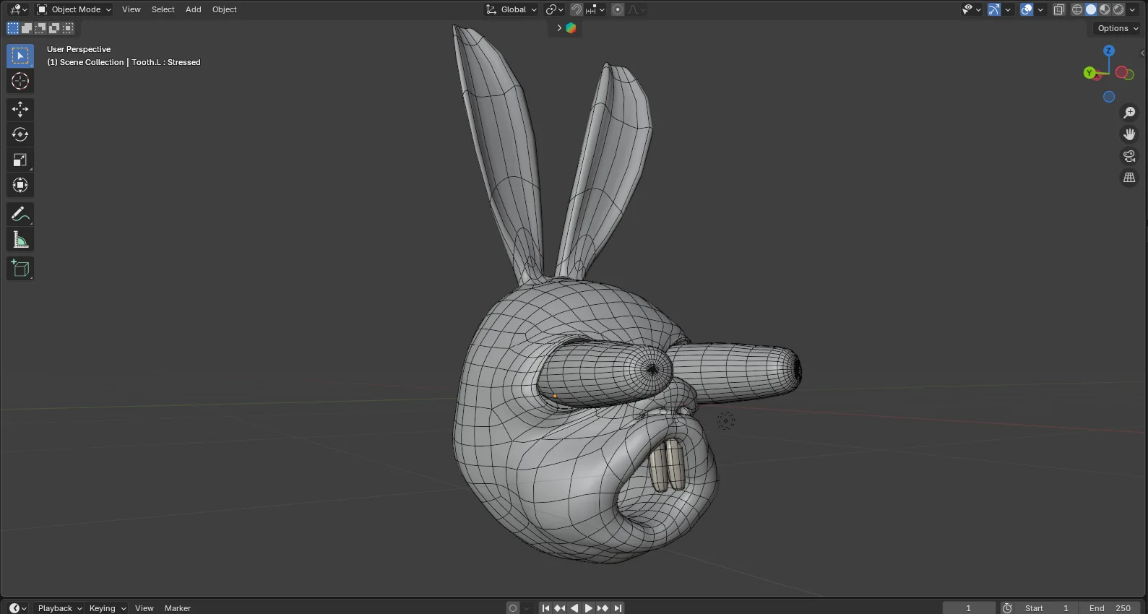Toggle show overlays button
Screen dimensions: 1148x614
(x=1027, y=9)
